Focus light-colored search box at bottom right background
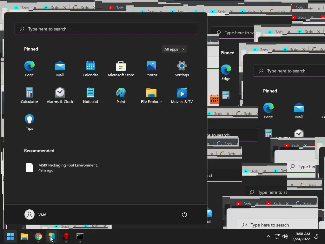This screenshot has height=244, width=325. (x=277, y=225)
